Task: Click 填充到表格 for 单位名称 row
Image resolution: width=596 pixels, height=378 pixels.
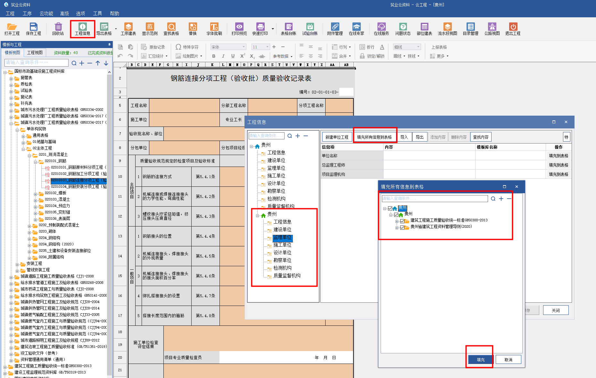Action: [x=559, y=156]
